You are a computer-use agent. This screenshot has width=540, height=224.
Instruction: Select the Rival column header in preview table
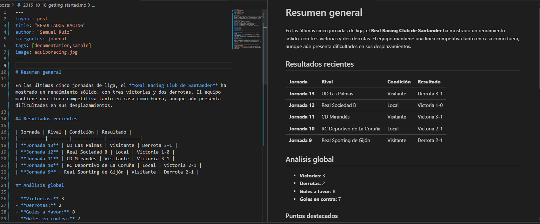tap(327, 82)
